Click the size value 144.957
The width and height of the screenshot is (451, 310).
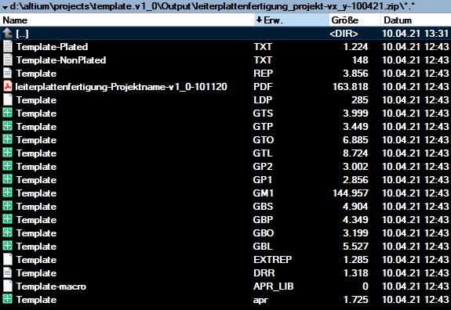(x=351, y=193)
